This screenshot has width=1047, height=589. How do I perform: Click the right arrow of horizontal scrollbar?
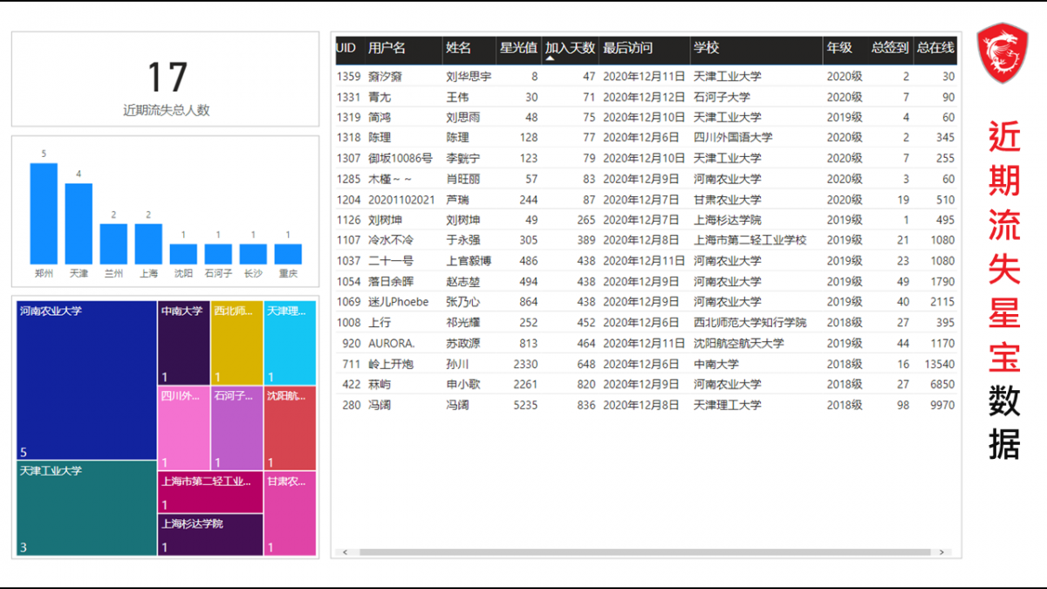pyautogui.click(x=941, y=552)
